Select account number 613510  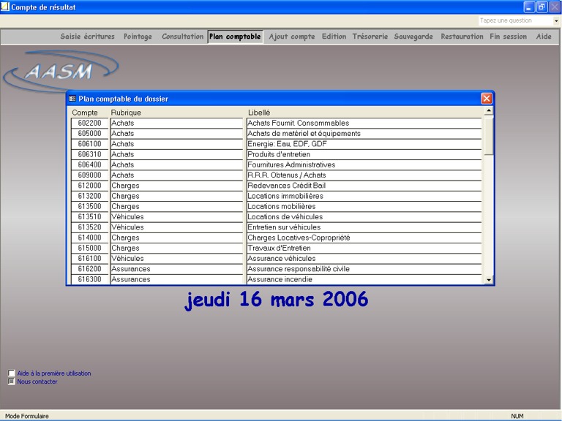coord(89,216)
